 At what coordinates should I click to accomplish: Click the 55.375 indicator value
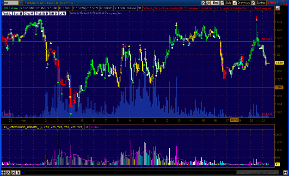point(95,127)
